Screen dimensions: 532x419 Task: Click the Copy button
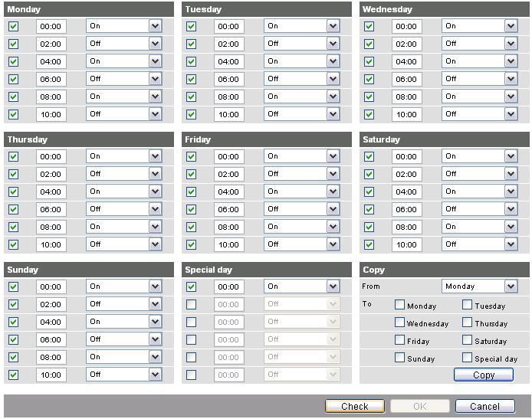pos(484,375)
